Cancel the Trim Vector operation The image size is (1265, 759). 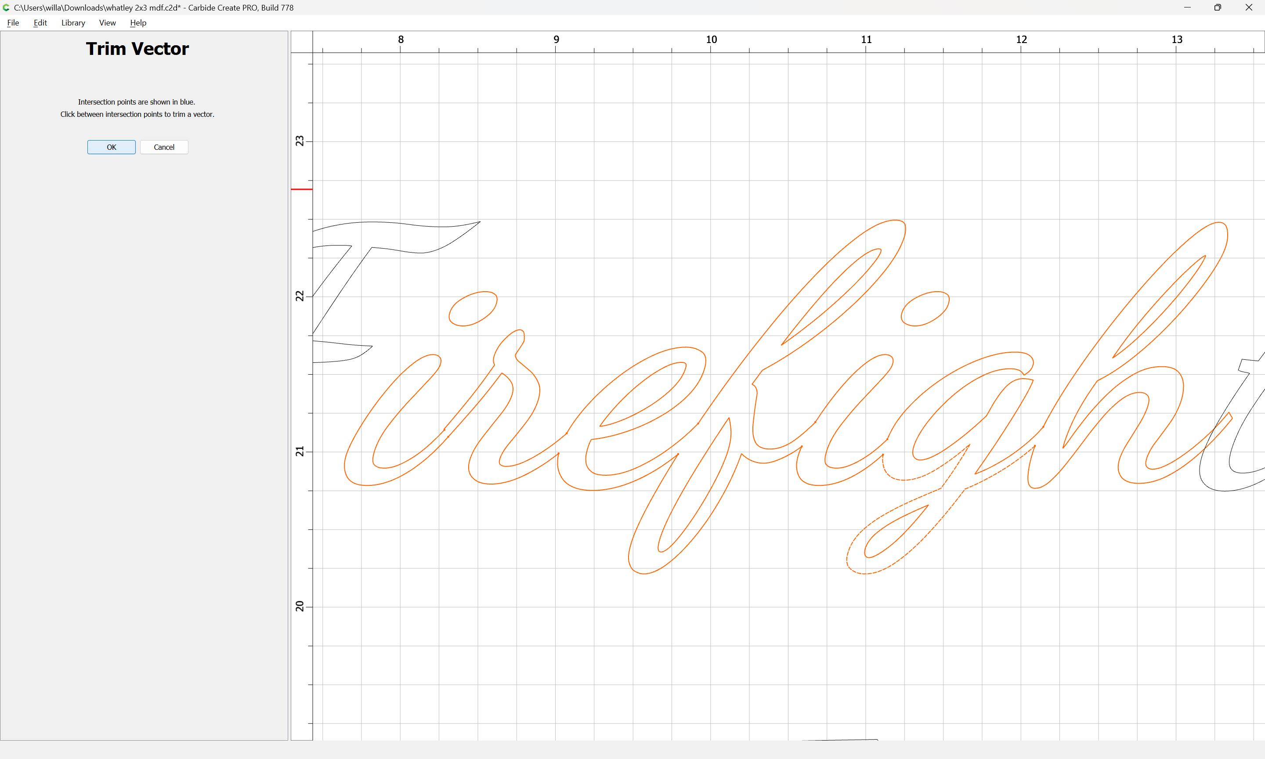point(164,147)
